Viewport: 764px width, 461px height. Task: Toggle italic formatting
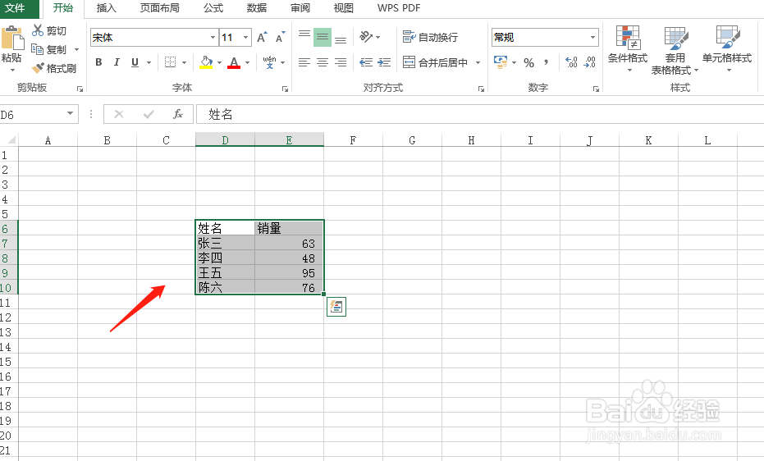tap(117, 62)
